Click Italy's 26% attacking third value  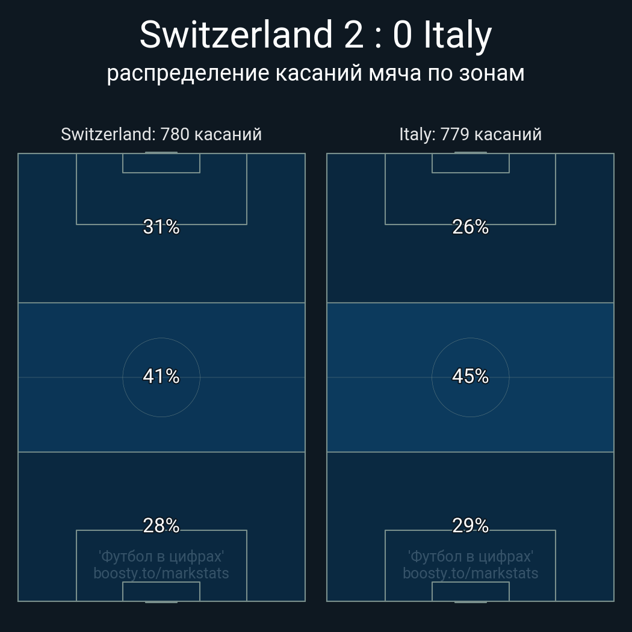(470, 227)
